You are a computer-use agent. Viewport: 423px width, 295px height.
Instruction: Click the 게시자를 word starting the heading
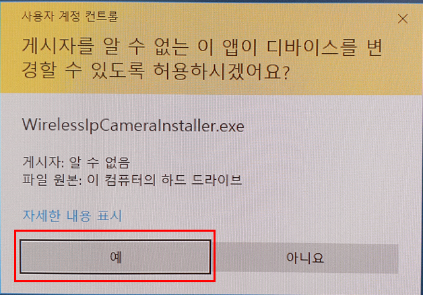[x=58, y=47]
